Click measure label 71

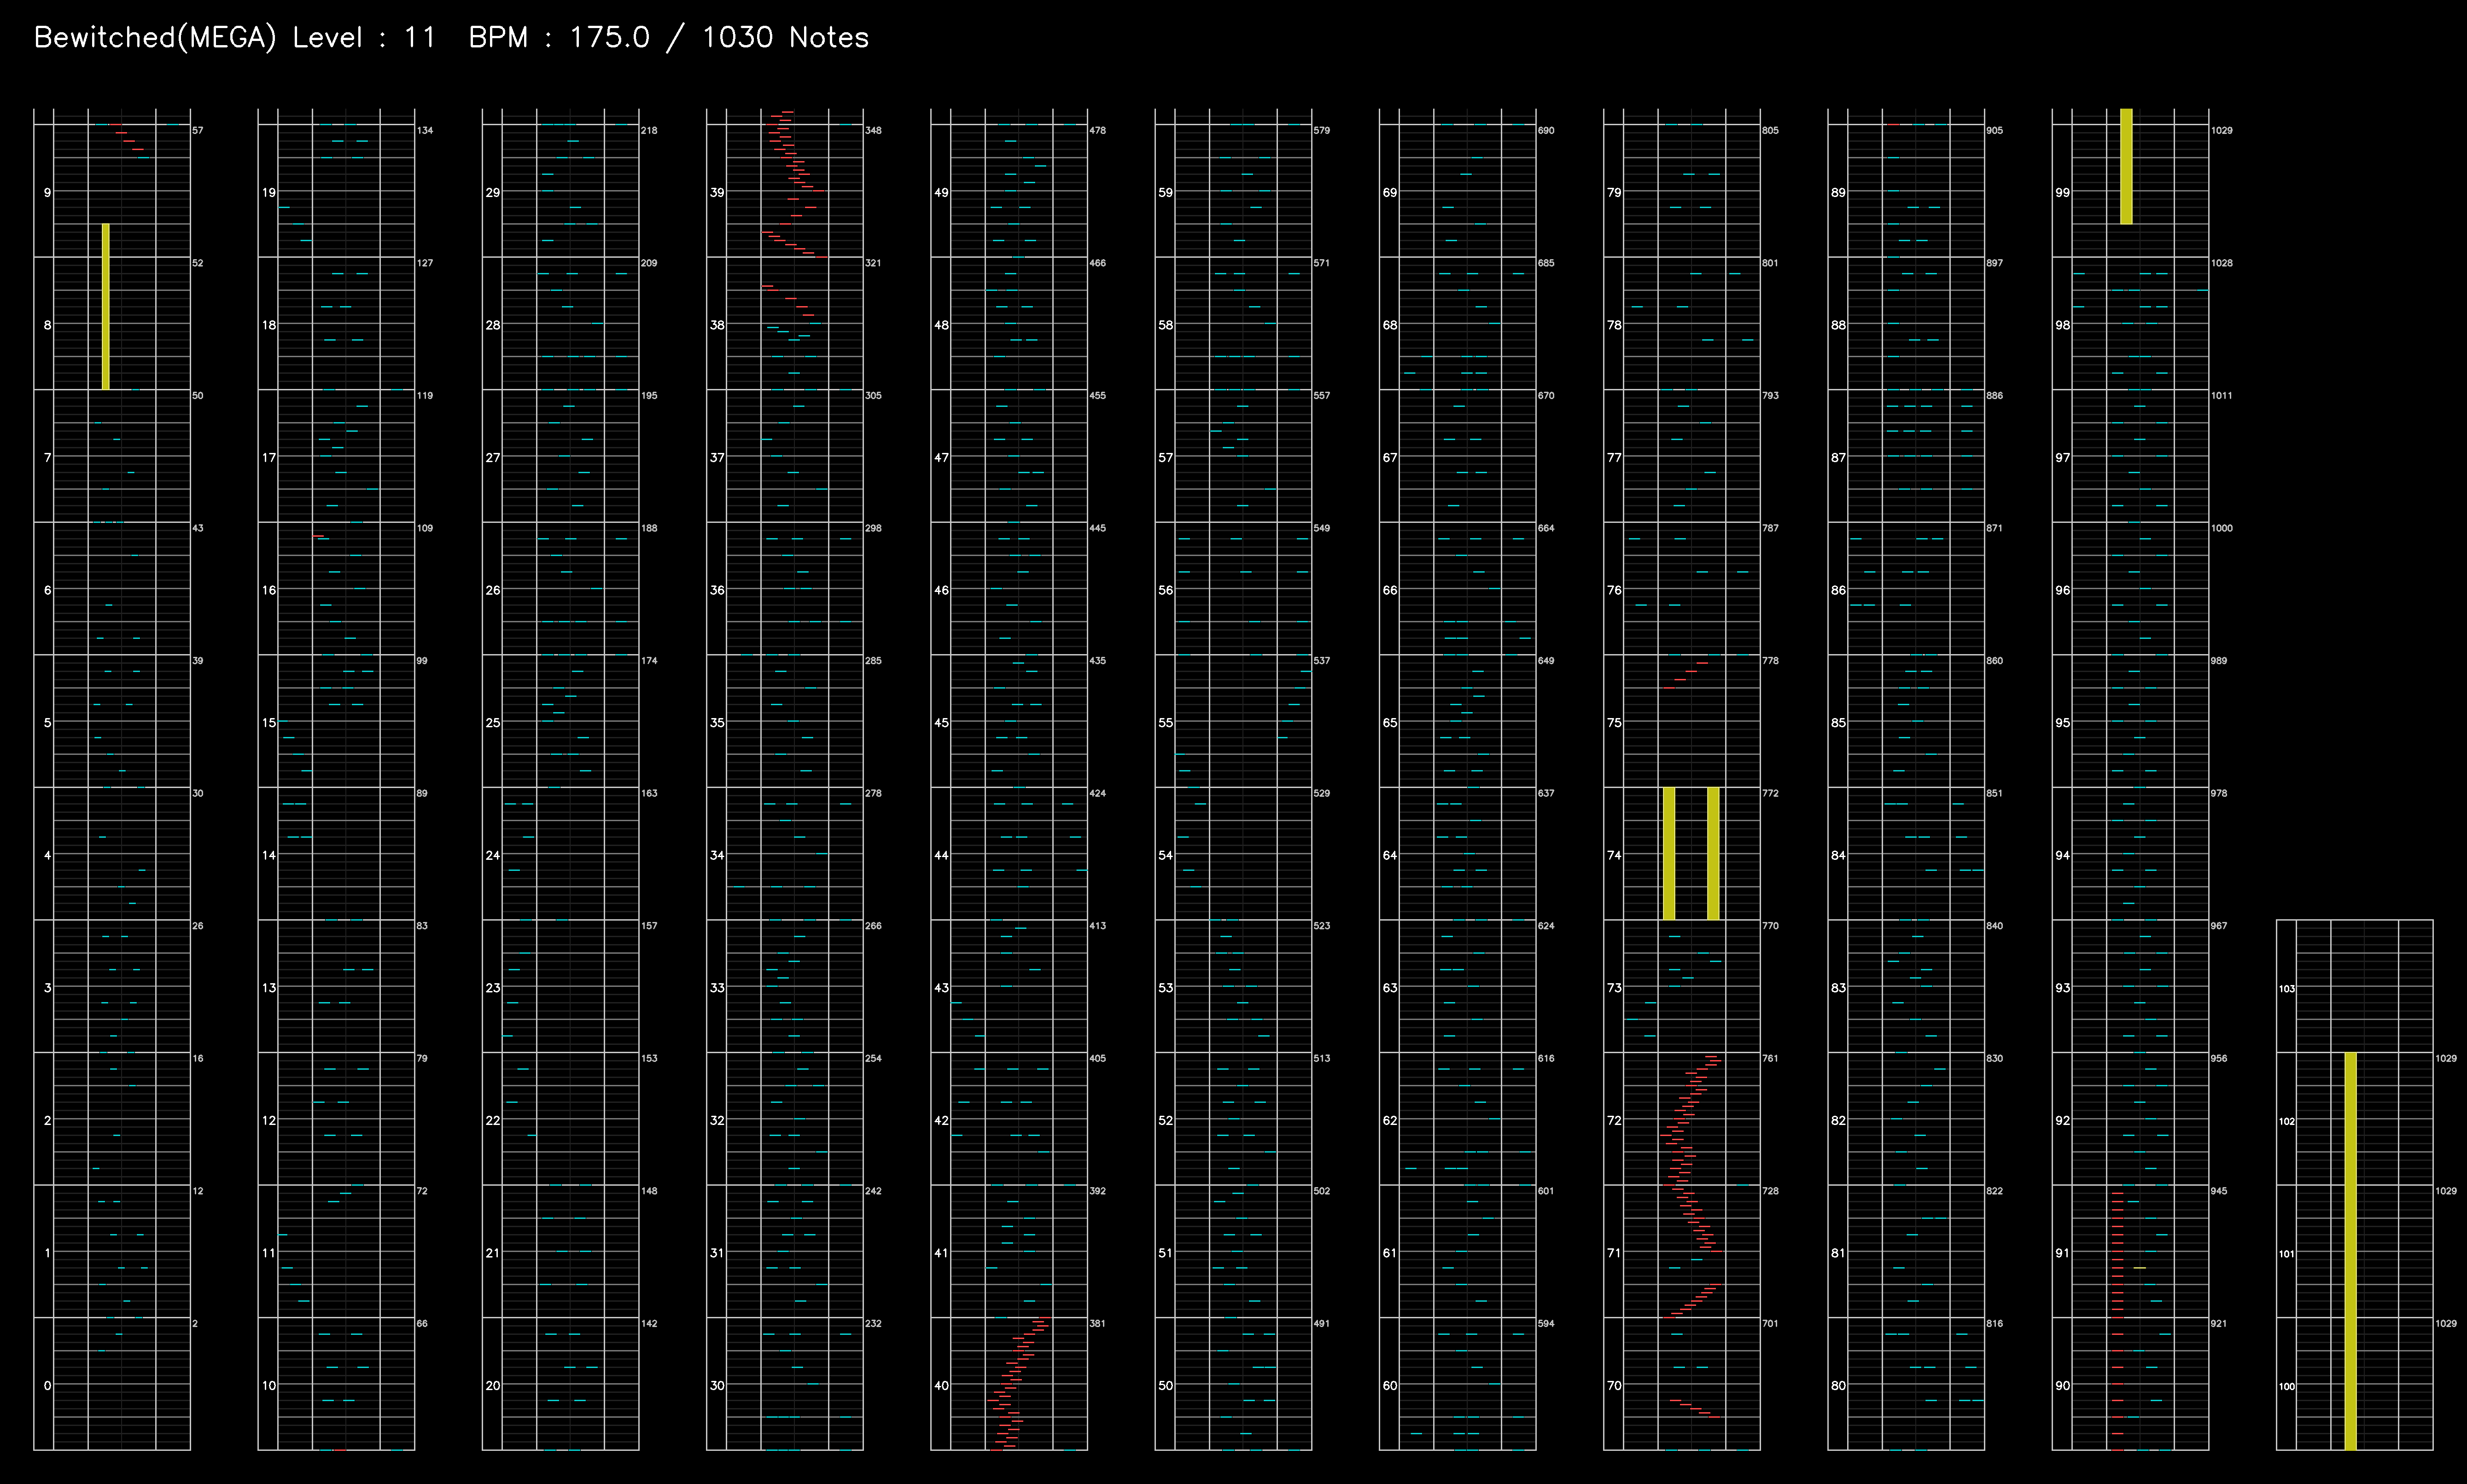[x=1614, y=1252]
